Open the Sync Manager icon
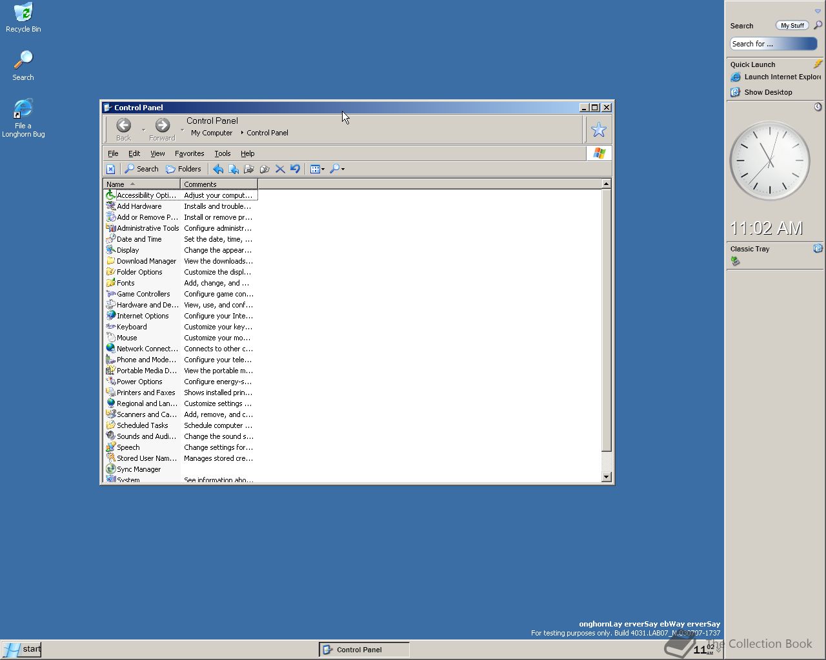Screen dimensions: 826x660 point(110,469)
